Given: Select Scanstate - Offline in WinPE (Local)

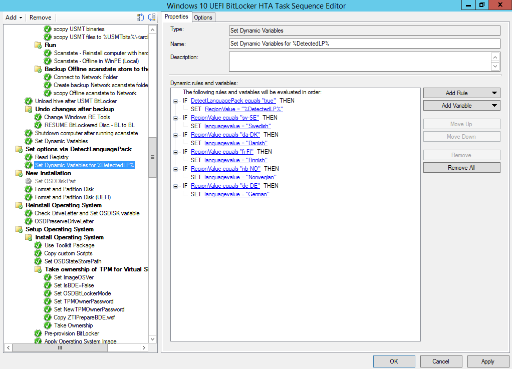Looking at the screenshot, I should 96,61.
